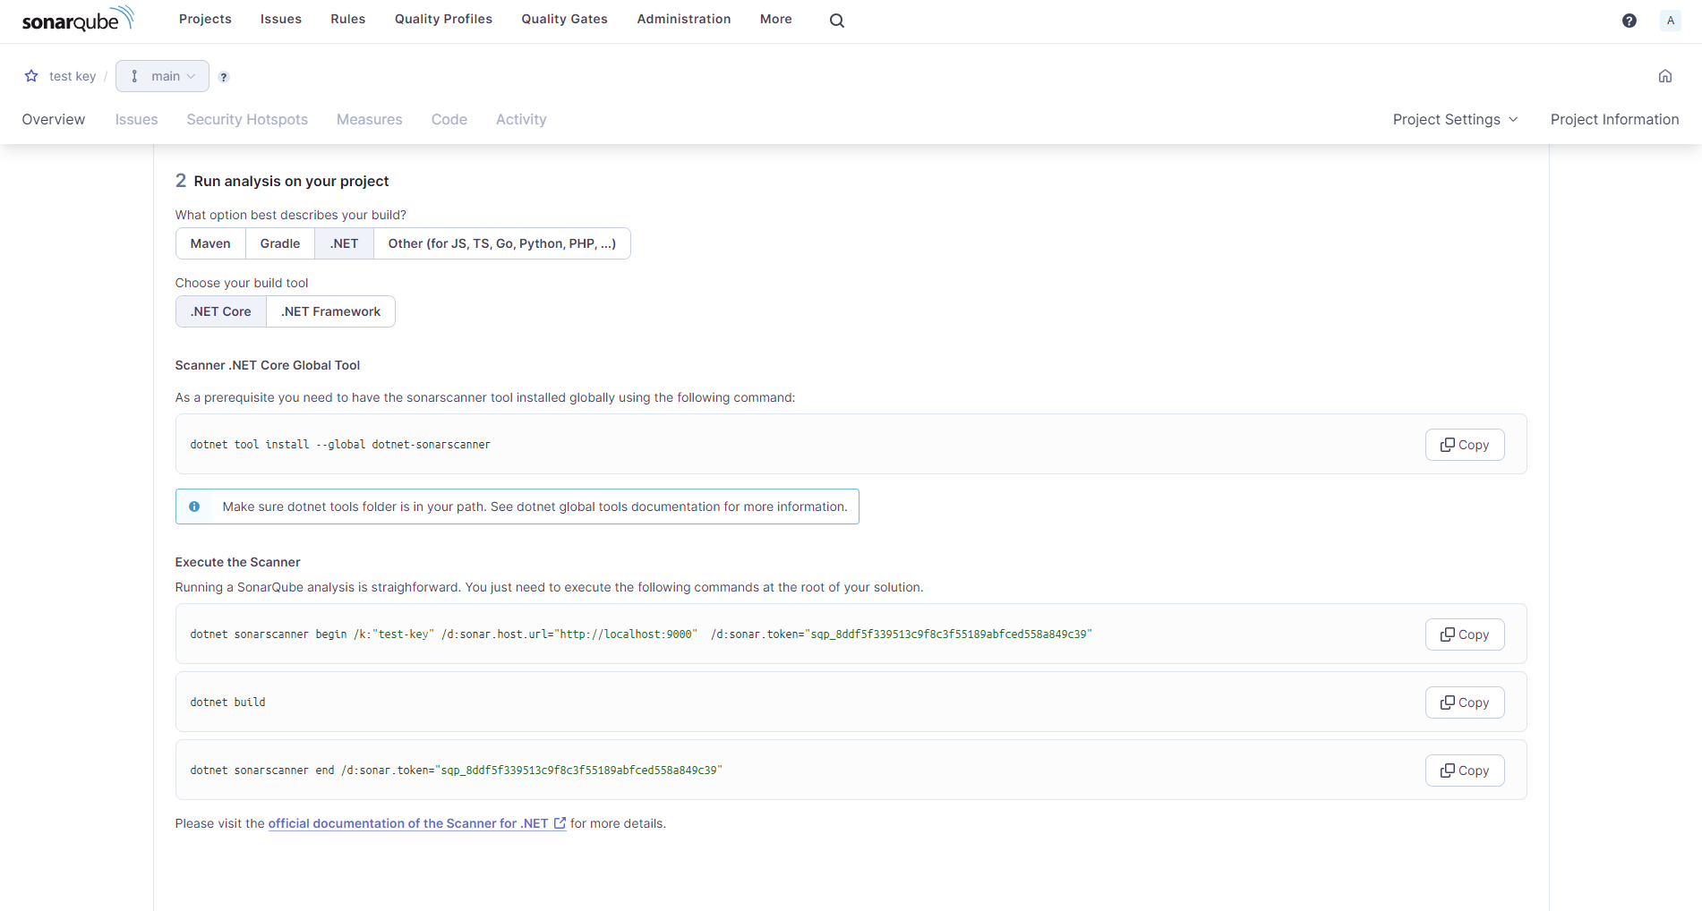
Task: Click the sonarscanner end command text
Action: pos(456,771)
